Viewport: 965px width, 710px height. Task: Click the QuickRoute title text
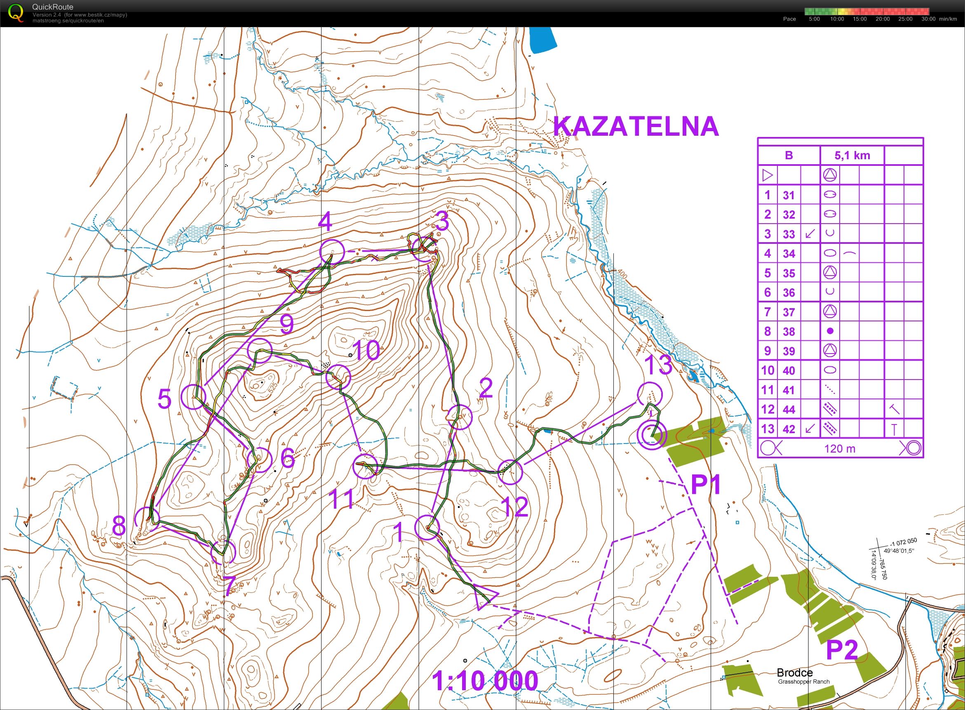(53, 7)
